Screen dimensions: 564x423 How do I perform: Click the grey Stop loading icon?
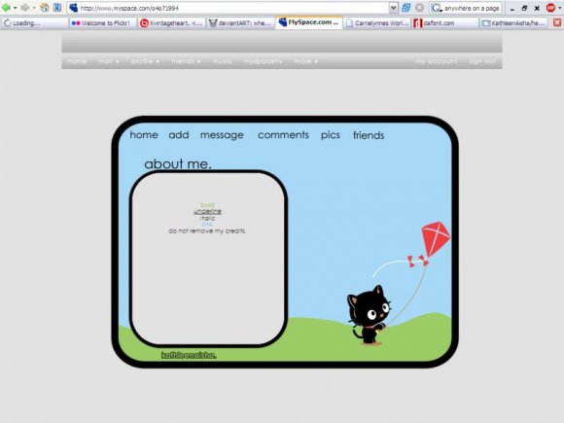[x=419, y=8]
